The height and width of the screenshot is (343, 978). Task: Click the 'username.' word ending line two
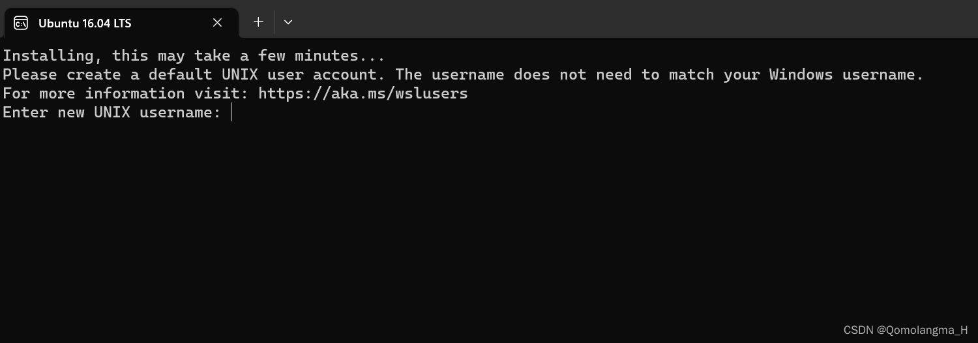(x=883, y=74)
